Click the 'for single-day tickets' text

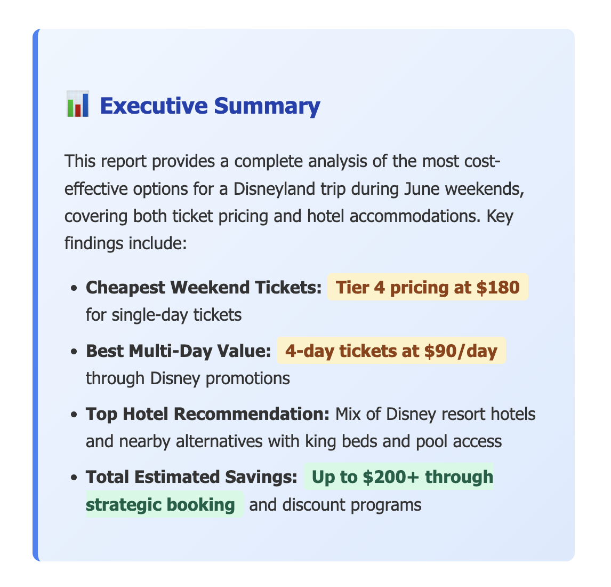click(164, 315)
